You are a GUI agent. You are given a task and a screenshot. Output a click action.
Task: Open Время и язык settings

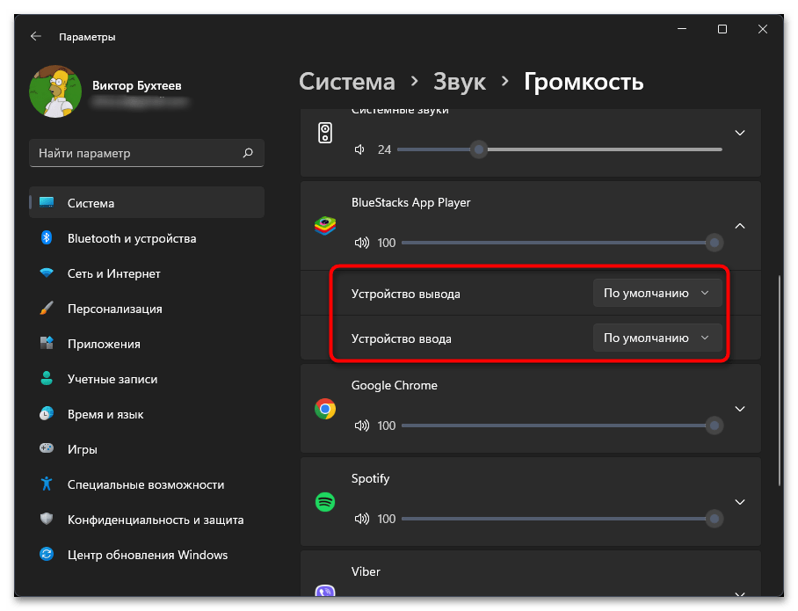point(147,413)
